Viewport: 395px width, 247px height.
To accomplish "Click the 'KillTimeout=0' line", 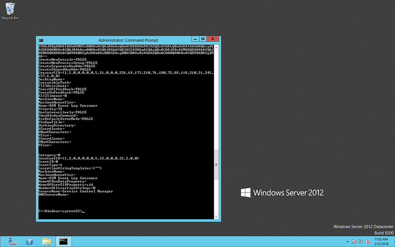I will pos(52,96).
